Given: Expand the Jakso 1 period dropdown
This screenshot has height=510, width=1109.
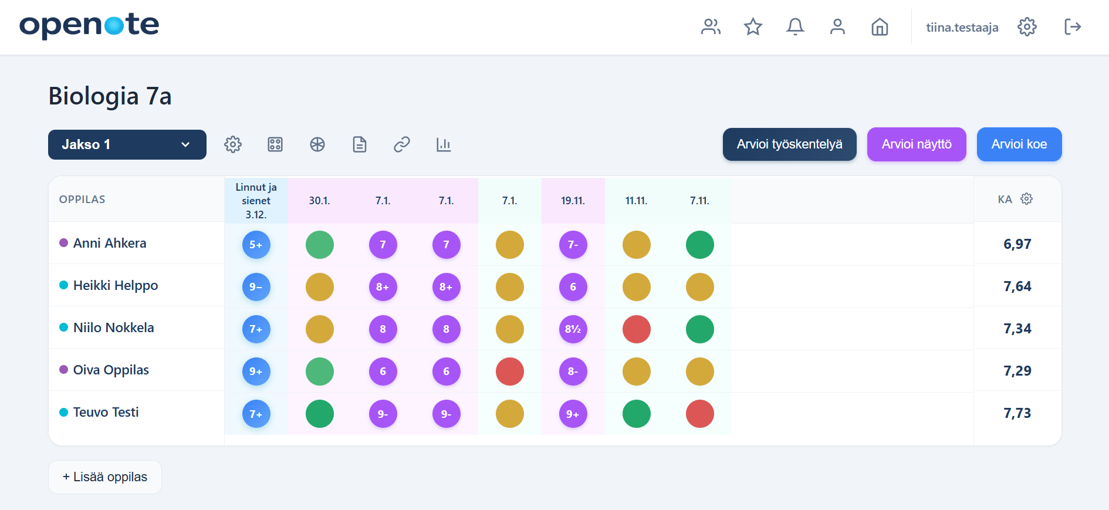Looking at the screenshot, I should coord(127,144).
